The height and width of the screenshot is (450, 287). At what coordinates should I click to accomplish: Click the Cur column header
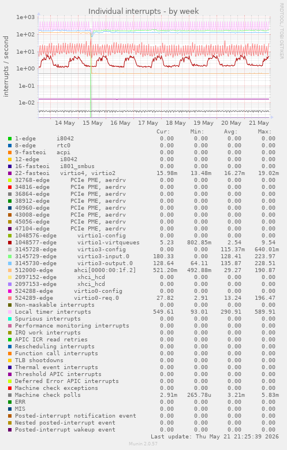(163, 132)
